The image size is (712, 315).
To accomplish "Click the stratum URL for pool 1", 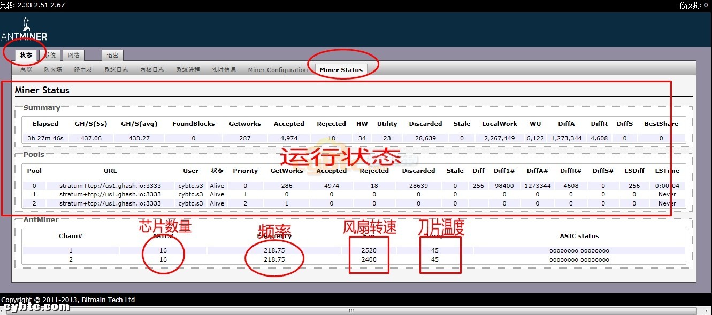I will (x=110, y=194).
